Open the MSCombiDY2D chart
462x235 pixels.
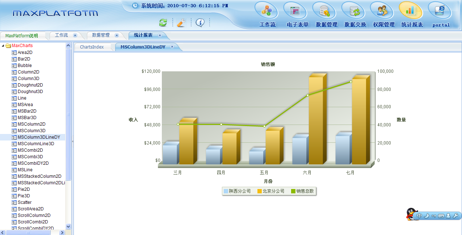click(x=33, y=163)
